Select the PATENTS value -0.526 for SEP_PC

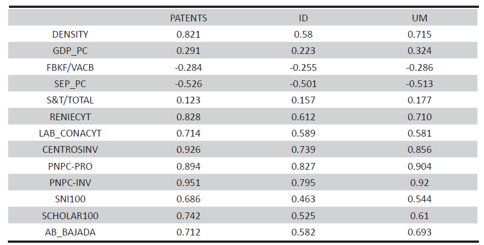[189, 84]
